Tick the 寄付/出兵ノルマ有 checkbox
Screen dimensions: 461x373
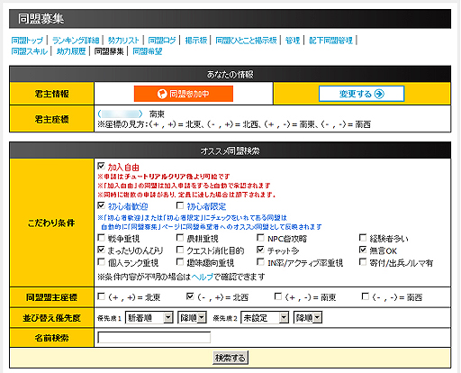[363, 262]
